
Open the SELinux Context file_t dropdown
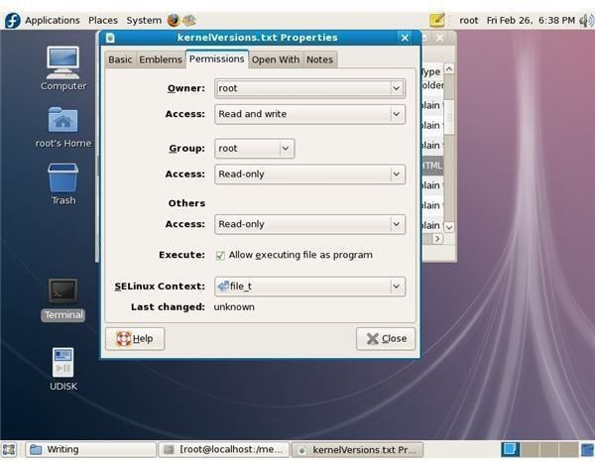pos(309,287)
